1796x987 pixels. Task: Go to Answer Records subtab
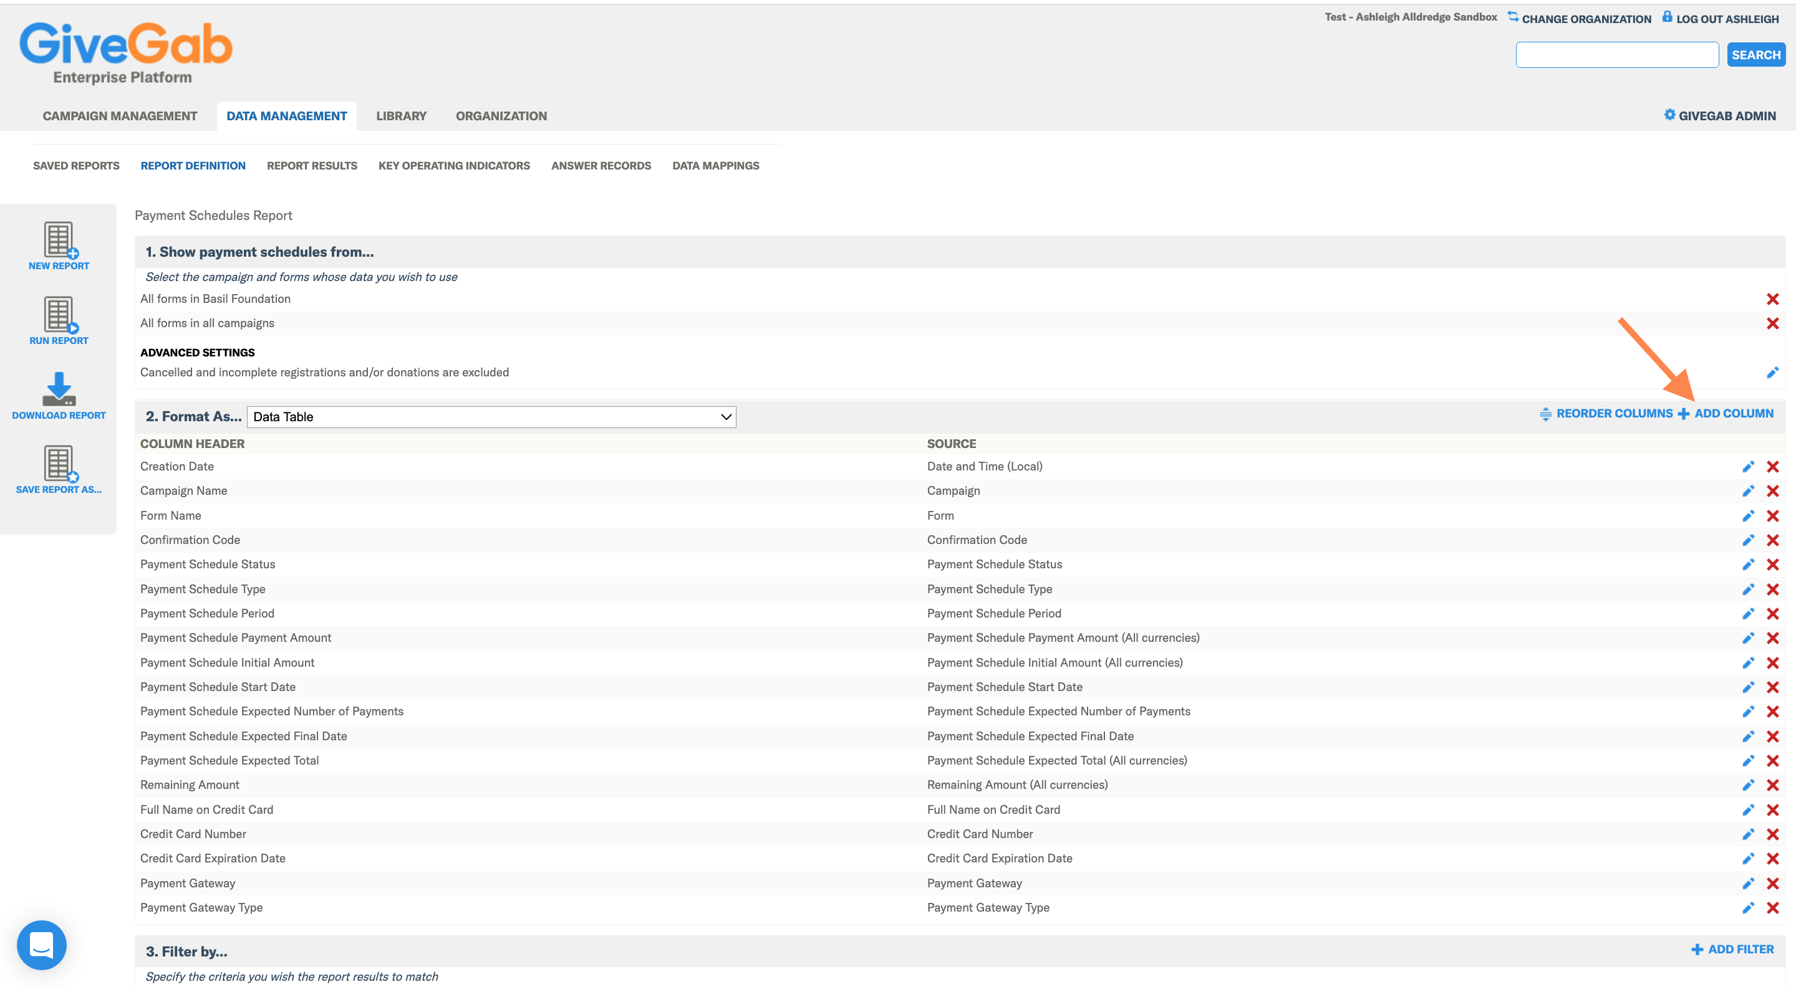[x=601, y=166]
